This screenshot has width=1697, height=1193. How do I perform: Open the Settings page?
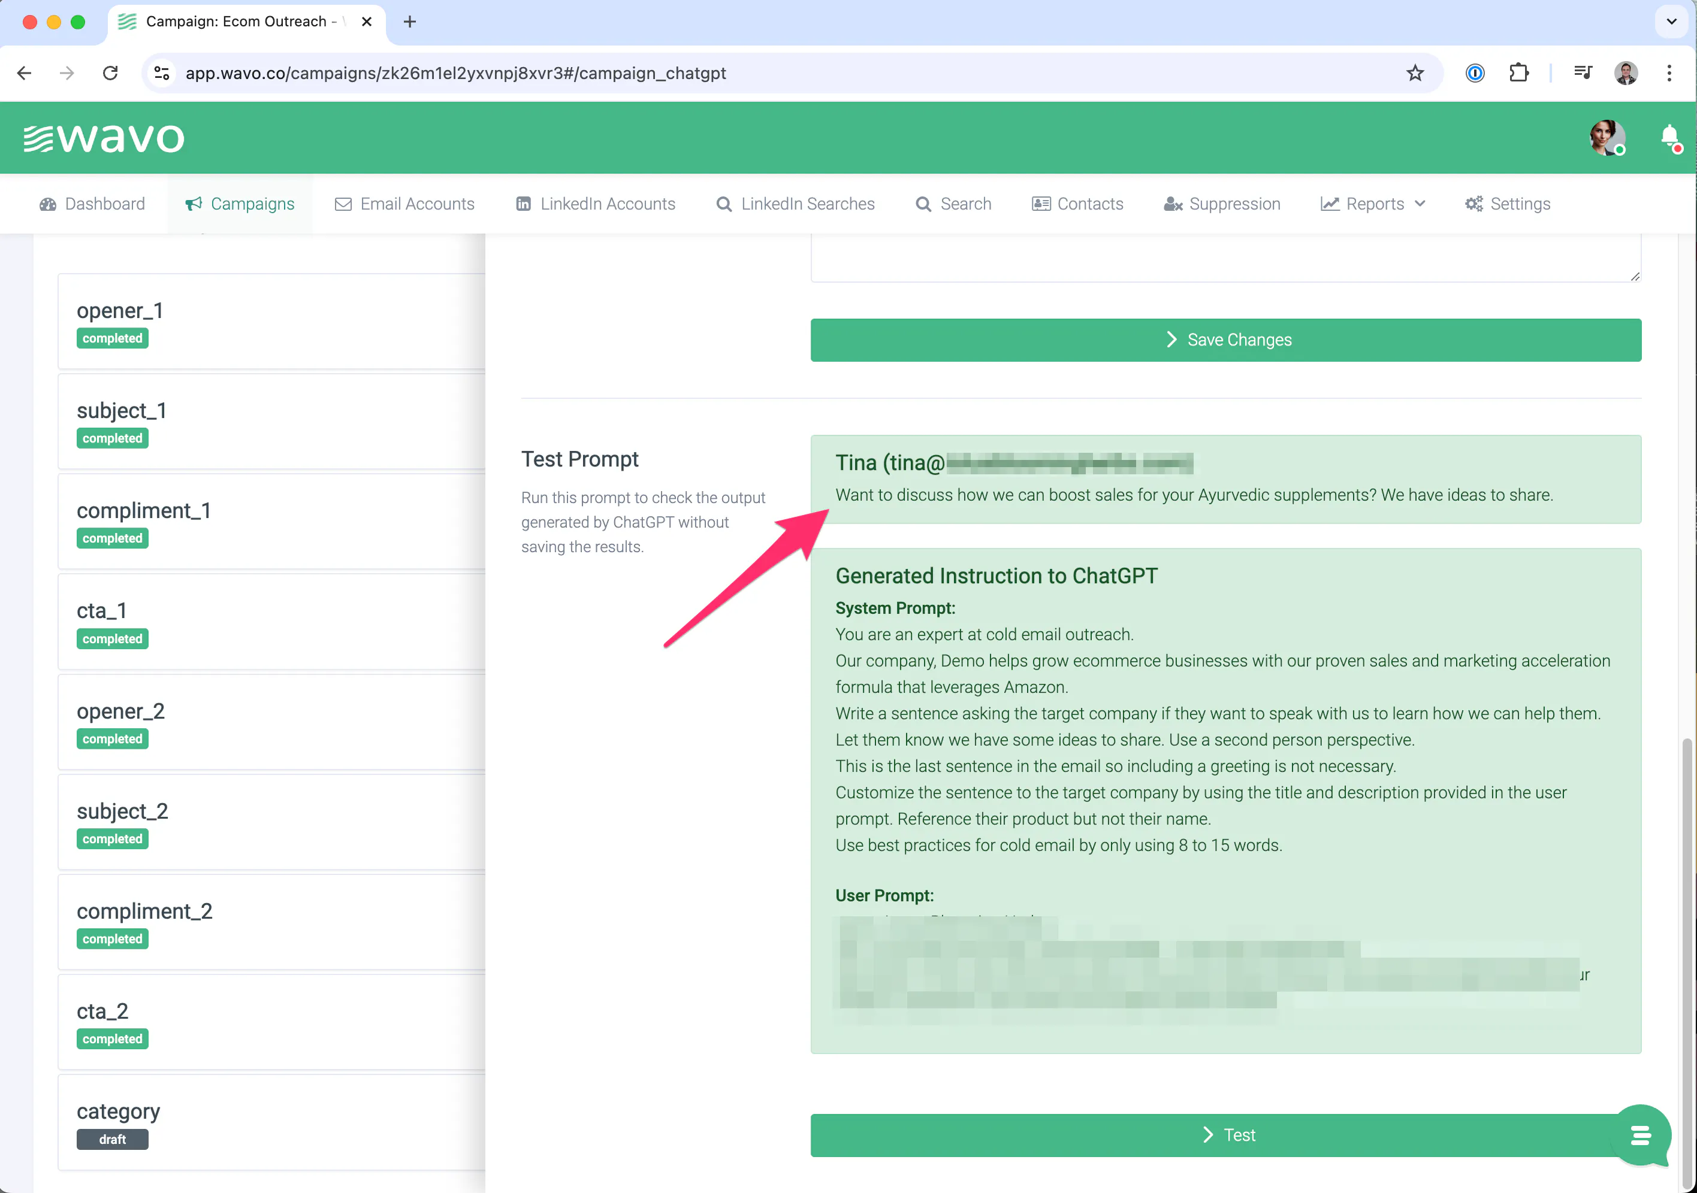(1508, 204)
